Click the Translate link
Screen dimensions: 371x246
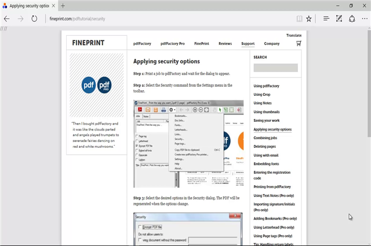(x=294, y=35)
